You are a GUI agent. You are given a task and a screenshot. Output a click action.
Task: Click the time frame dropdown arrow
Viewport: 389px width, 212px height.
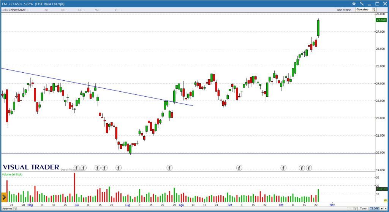click(x=374, y=10)
